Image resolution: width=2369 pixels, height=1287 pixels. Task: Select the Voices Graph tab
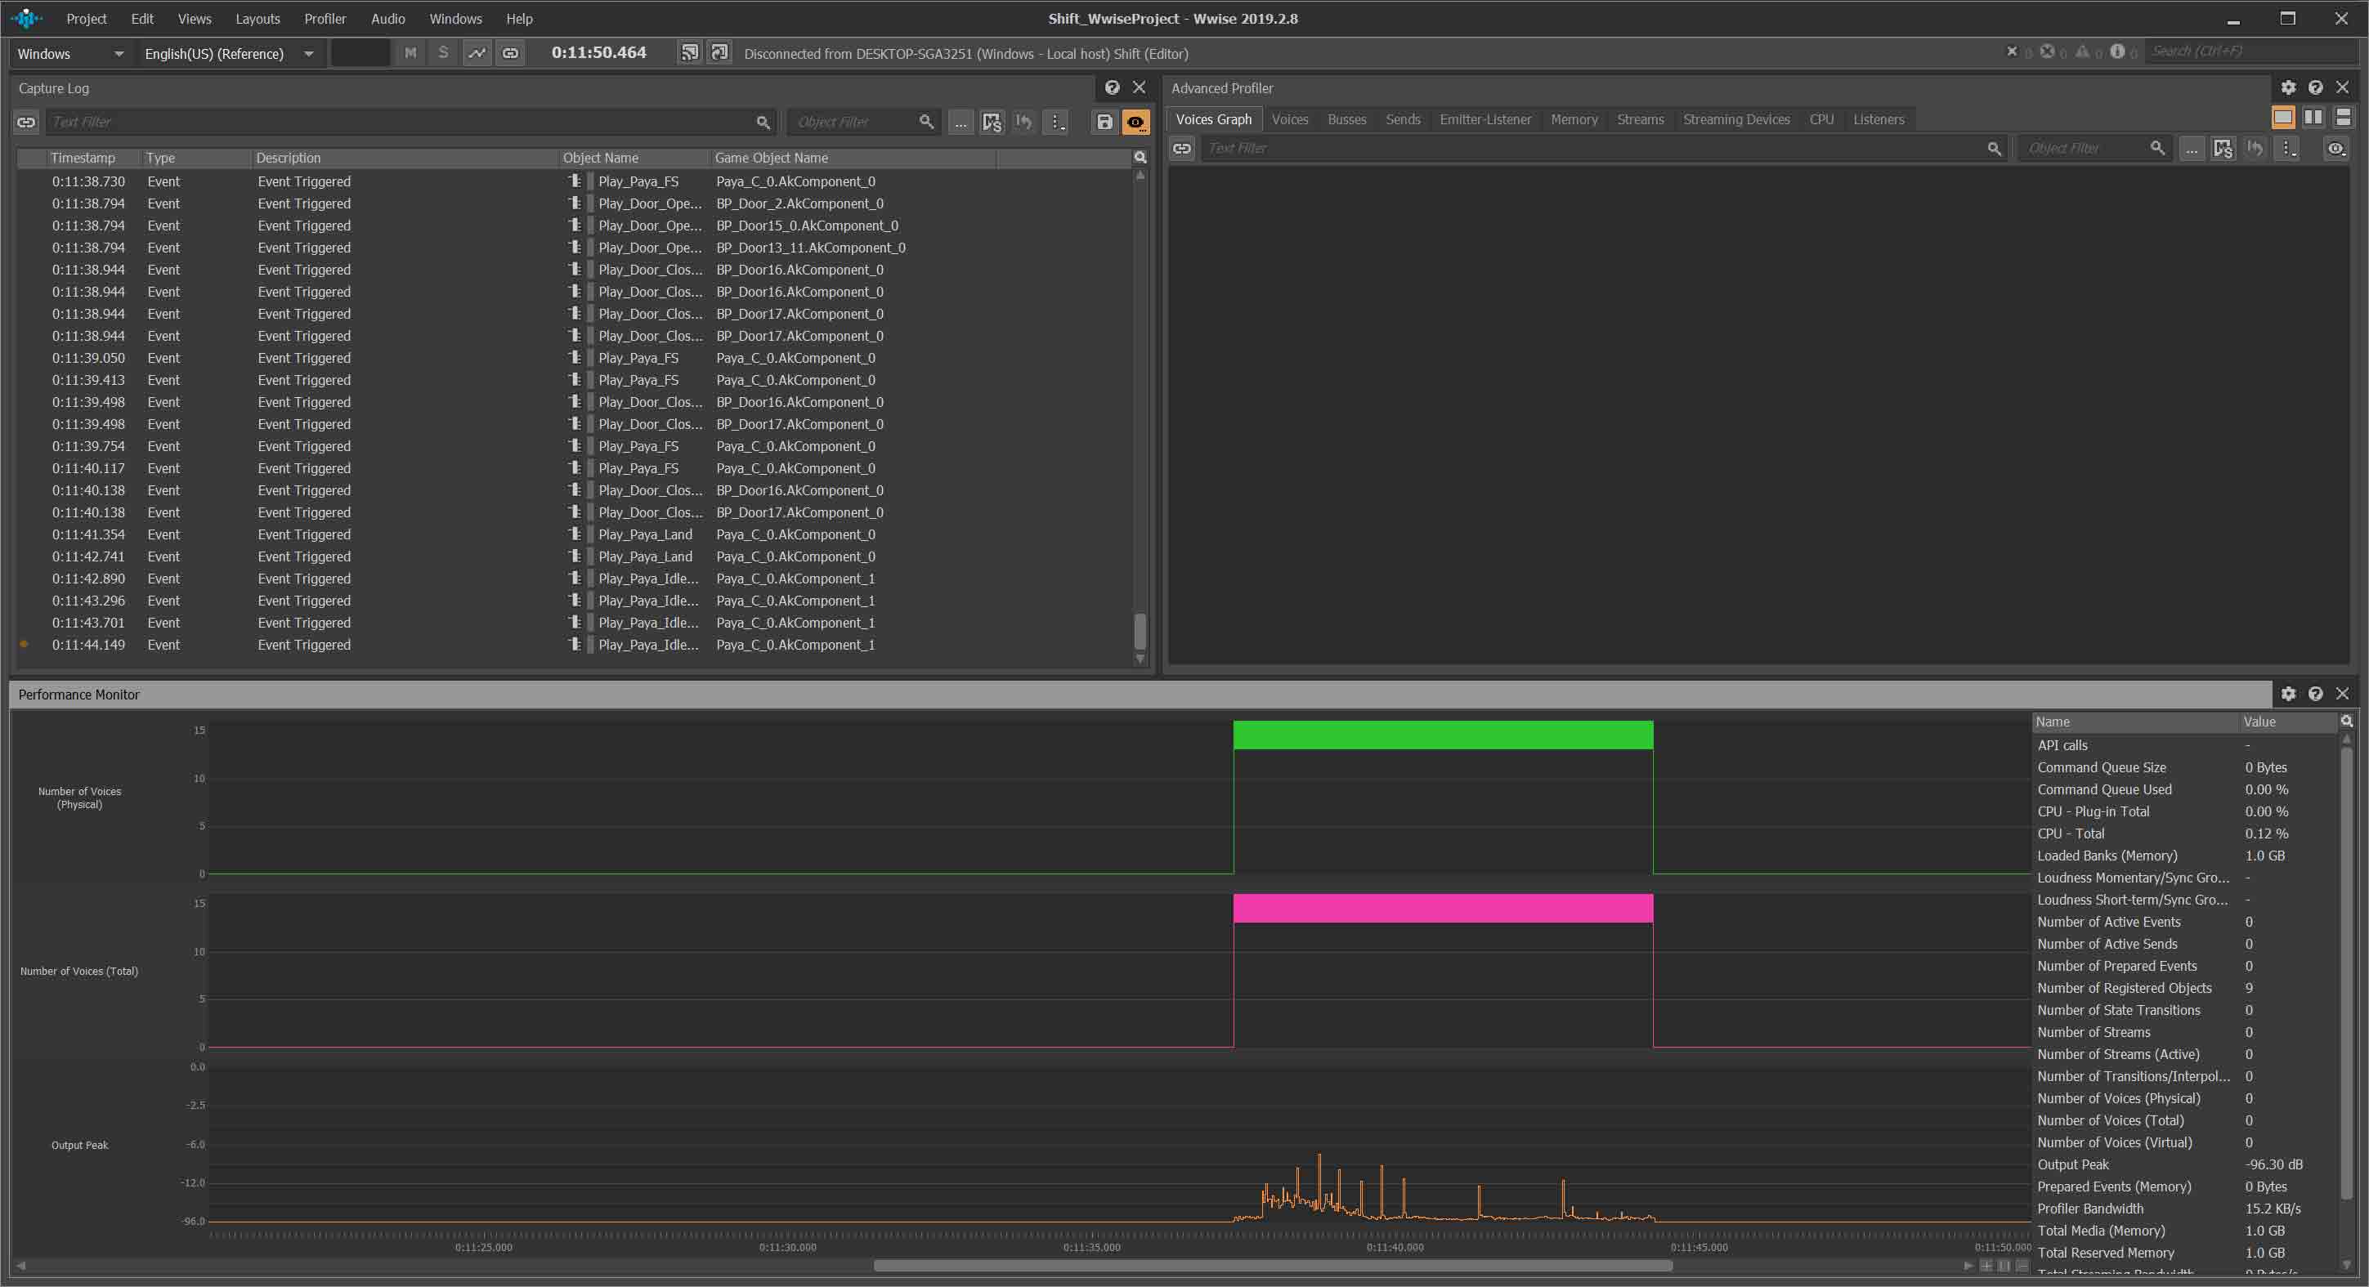tap(1212, 118)
